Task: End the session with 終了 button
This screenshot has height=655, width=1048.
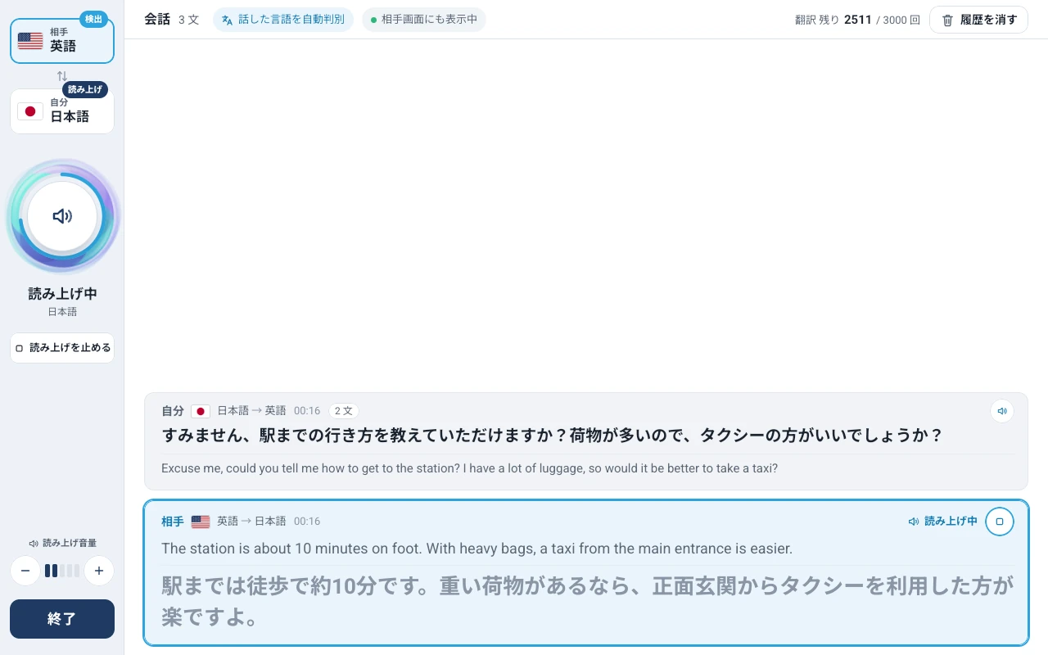Action: click(x=62, y=619)
